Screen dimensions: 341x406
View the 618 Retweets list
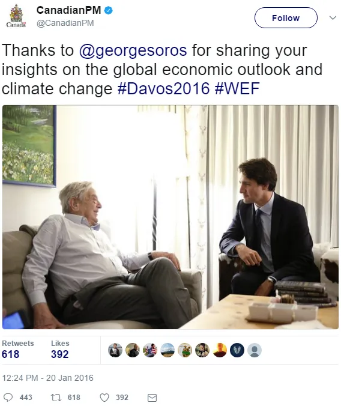click(17, 350)
